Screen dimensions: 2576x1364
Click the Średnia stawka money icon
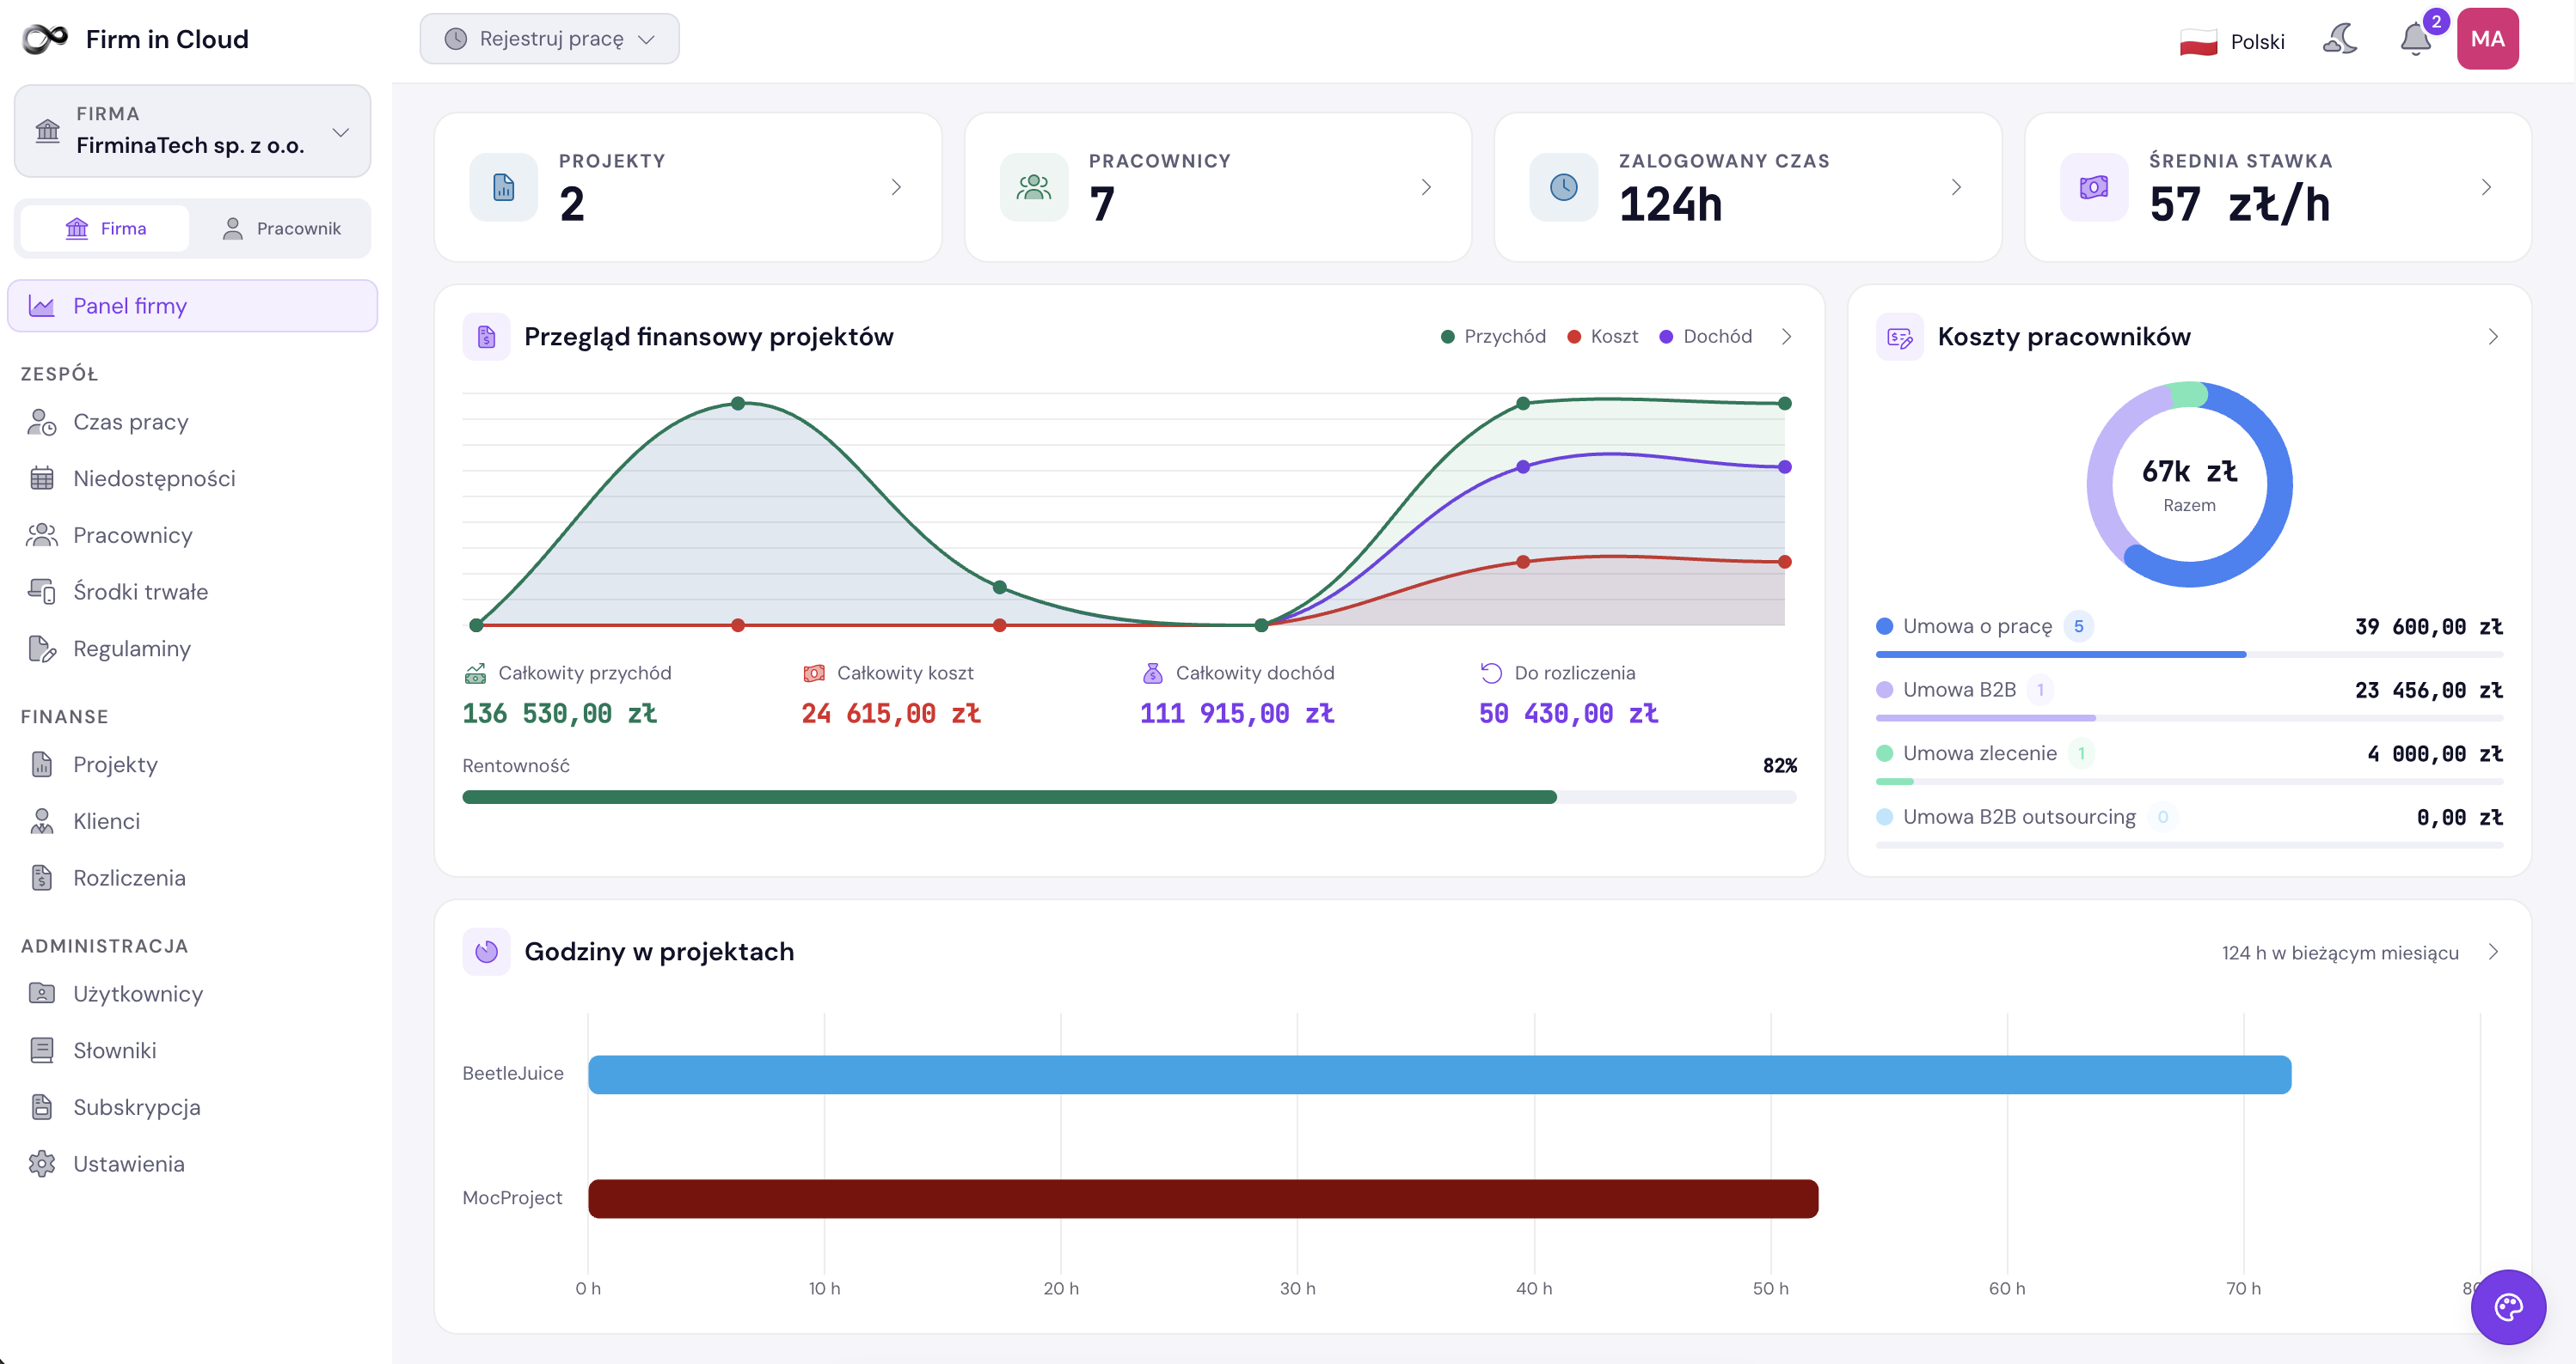[x=2094, y=187]
